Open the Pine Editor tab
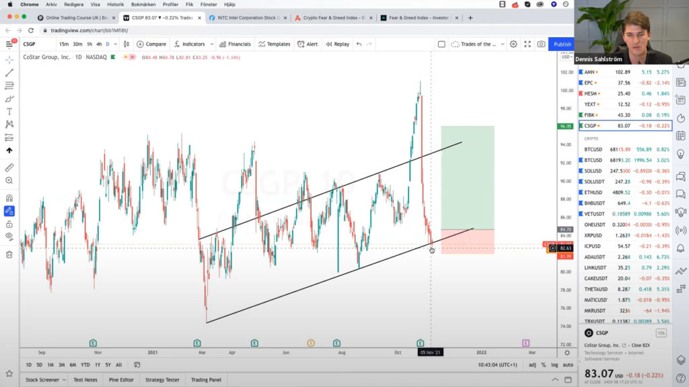The width and height of the screenshot is (689, 387). [121, 380]
